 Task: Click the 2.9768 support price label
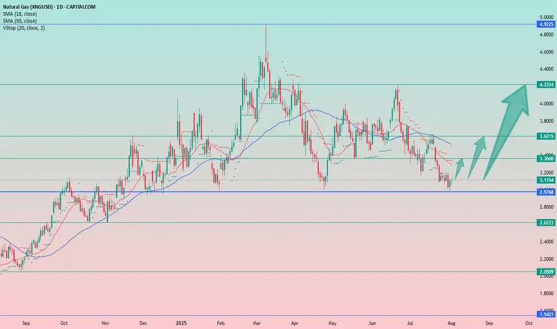point(546,191)
